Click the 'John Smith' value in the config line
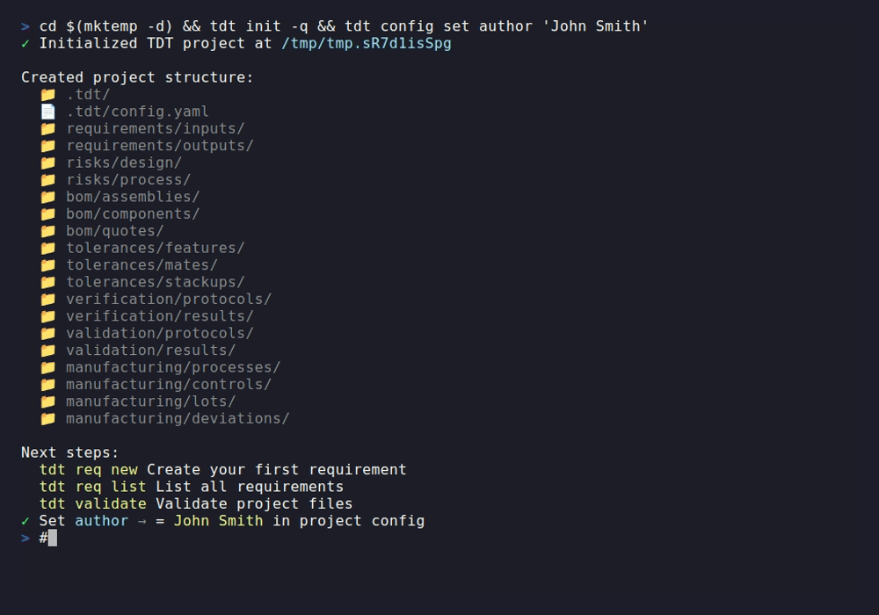Screen dimensions: 879x615 click(218, 521)
